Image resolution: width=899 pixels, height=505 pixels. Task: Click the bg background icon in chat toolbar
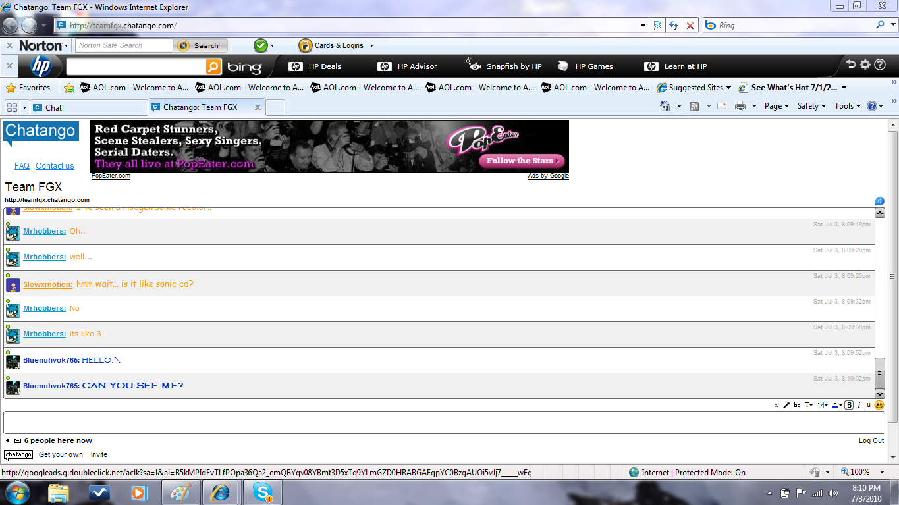click(798, 406)
